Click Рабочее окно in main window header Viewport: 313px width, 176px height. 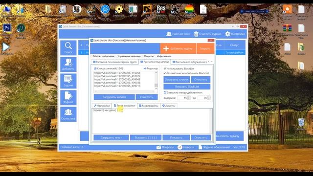pos(178,34)
